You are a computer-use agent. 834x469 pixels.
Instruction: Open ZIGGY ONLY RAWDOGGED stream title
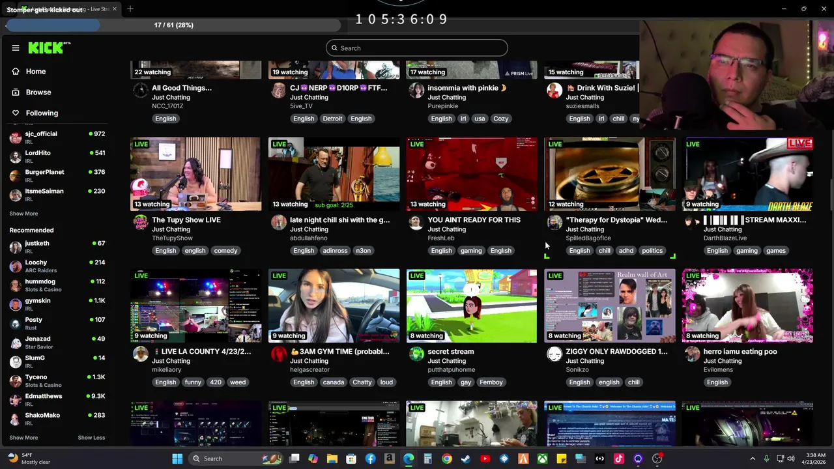pyautogui.click(x=616, y=352)
